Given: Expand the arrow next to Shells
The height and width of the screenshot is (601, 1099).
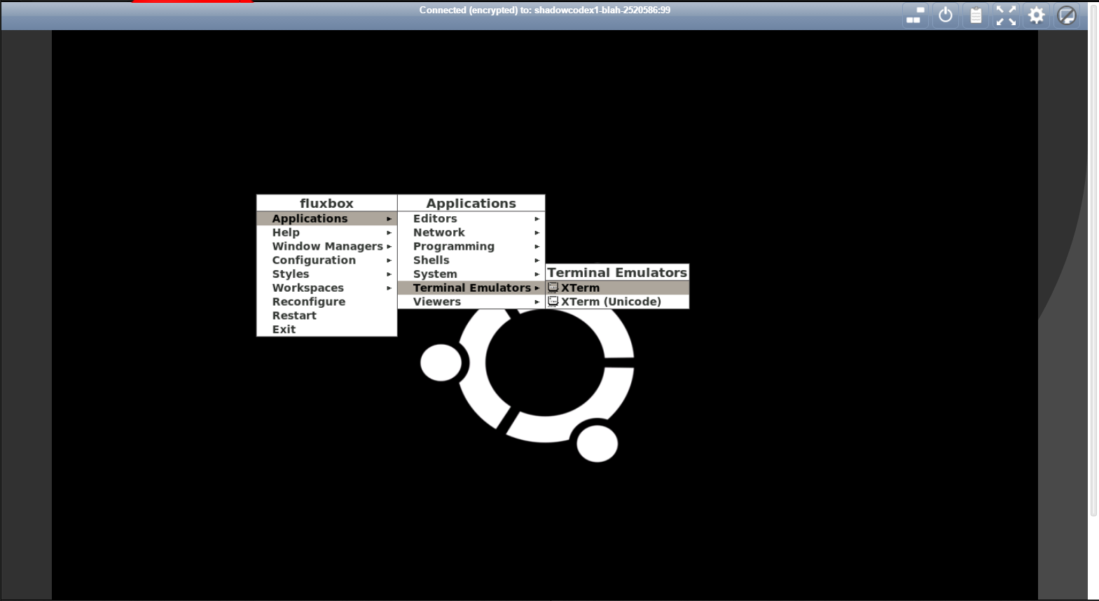Looking at the screenshot, I should (537, 260).
